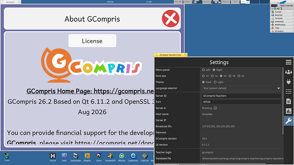Launch PonpokoDiff from the dock
The image size is (294, 165).
tap(110, 157)
